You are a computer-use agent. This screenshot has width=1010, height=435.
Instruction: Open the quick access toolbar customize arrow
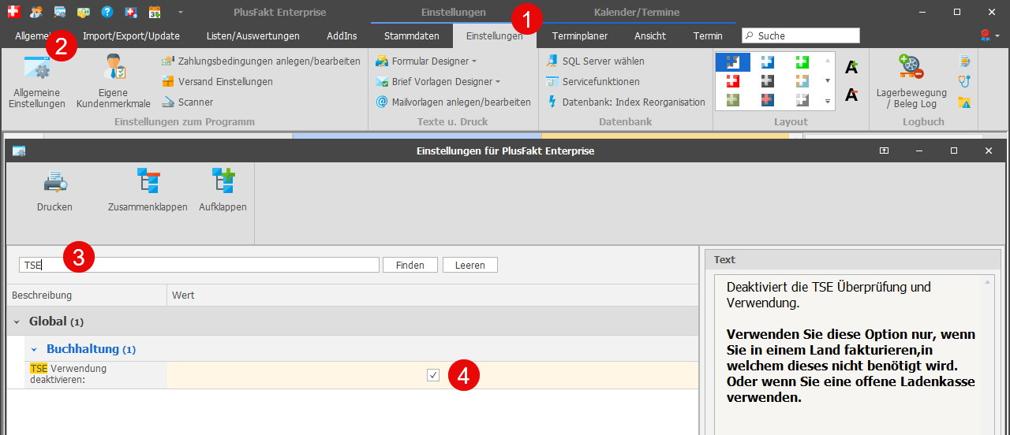tap(180, 13)
